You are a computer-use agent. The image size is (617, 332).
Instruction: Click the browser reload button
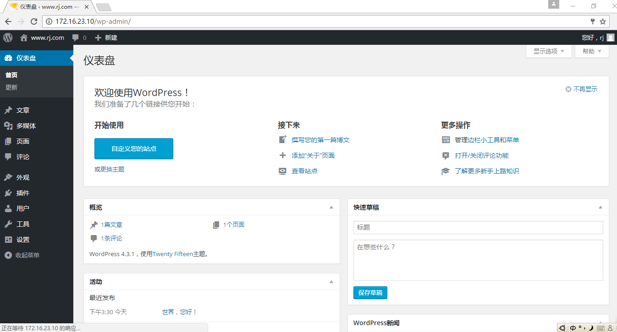(x=33, y=21)
